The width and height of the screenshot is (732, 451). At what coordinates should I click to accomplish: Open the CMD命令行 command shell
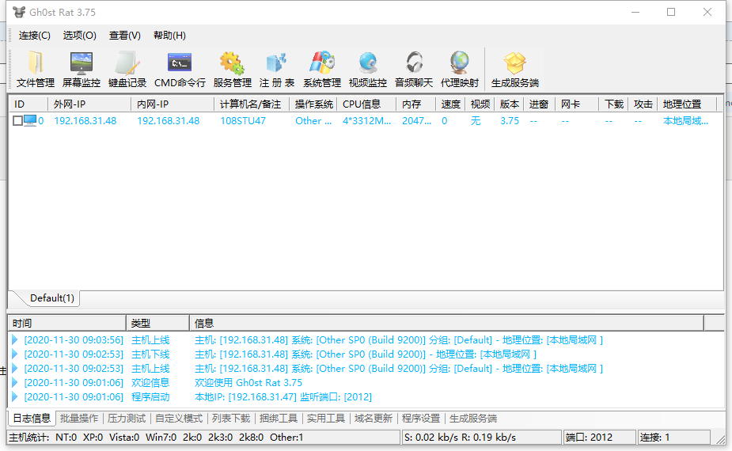180,69
